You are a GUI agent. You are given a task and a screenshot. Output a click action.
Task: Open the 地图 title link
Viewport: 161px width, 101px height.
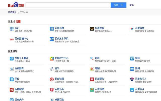(x=97, y=68)
